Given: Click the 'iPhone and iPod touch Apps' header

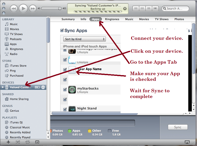Looking at the screenshot, I should click(x=85, y=46).
